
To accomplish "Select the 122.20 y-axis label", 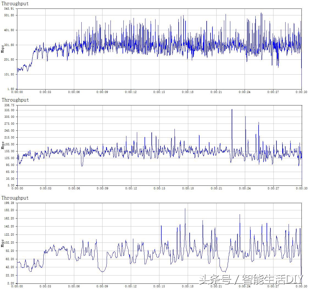I will click(x=9, y=235).
